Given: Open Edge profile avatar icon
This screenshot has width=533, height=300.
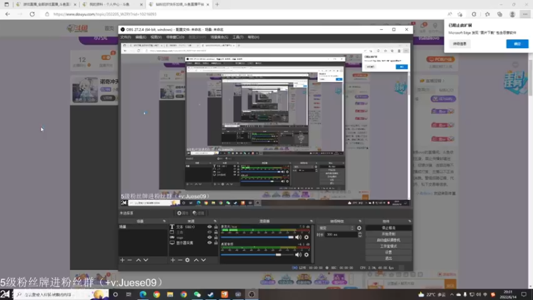Looking at the screenshot, I should (512, 14).
